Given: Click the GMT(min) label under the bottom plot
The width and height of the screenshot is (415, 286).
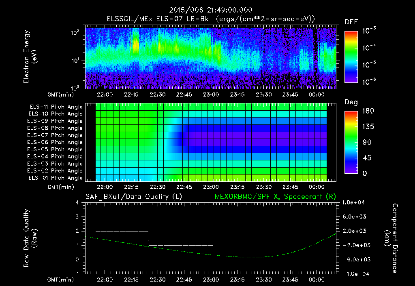Looking at the screenshot, I should pyautogui.click(x=61, y=280).
